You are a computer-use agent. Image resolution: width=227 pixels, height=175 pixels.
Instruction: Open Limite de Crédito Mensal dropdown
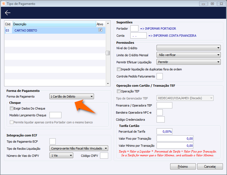tap(189, 55)
